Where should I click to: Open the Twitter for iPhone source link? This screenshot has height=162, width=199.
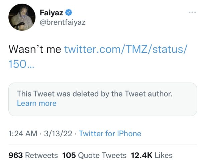click(110, 134)
